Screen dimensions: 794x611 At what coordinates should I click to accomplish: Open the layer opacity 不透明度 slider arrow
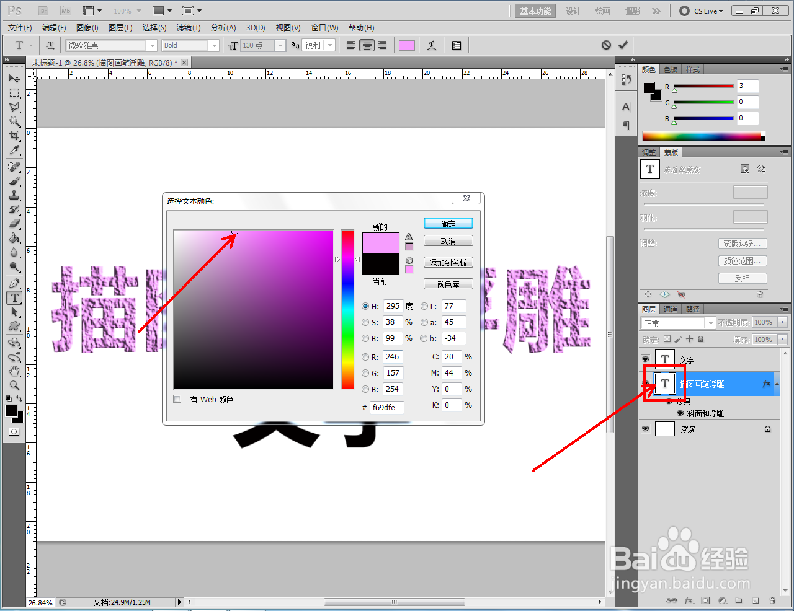pos(782,322)
